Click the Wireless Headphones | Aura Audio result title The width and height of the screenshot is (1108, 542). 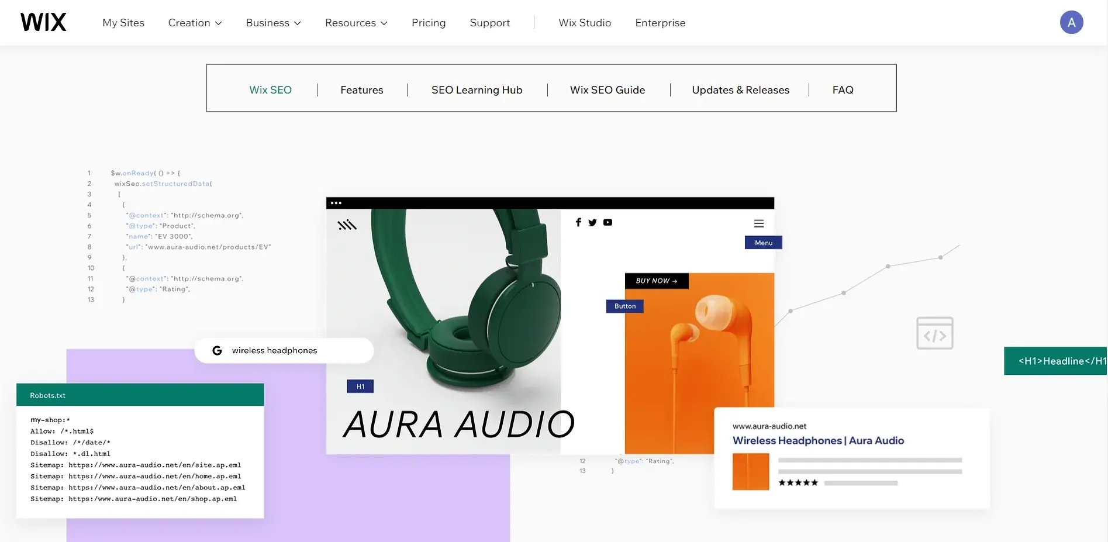pos(818,440)
